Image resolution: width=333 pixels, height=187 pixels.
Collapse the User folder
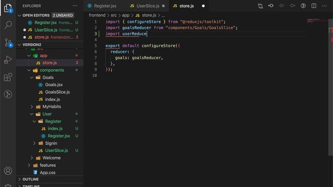point(32,114)
